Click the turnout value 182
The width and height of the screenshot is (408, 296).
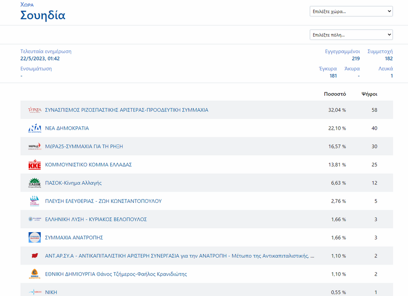tap(389, 59)
